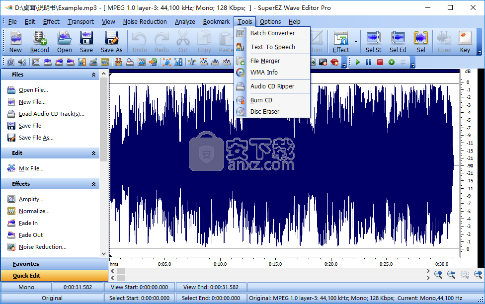
Task: Open the dropdown arrow next to Effect
Action: [356, 41]
